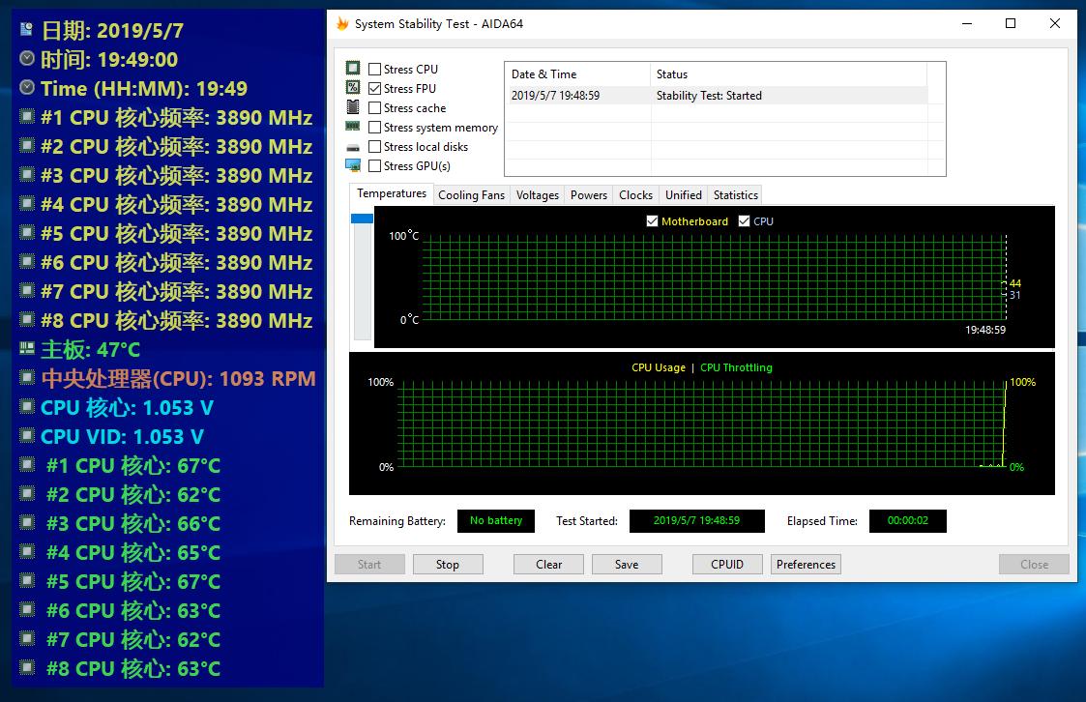Click the percent icon next to Stress FPU

(x=353, y=87)
